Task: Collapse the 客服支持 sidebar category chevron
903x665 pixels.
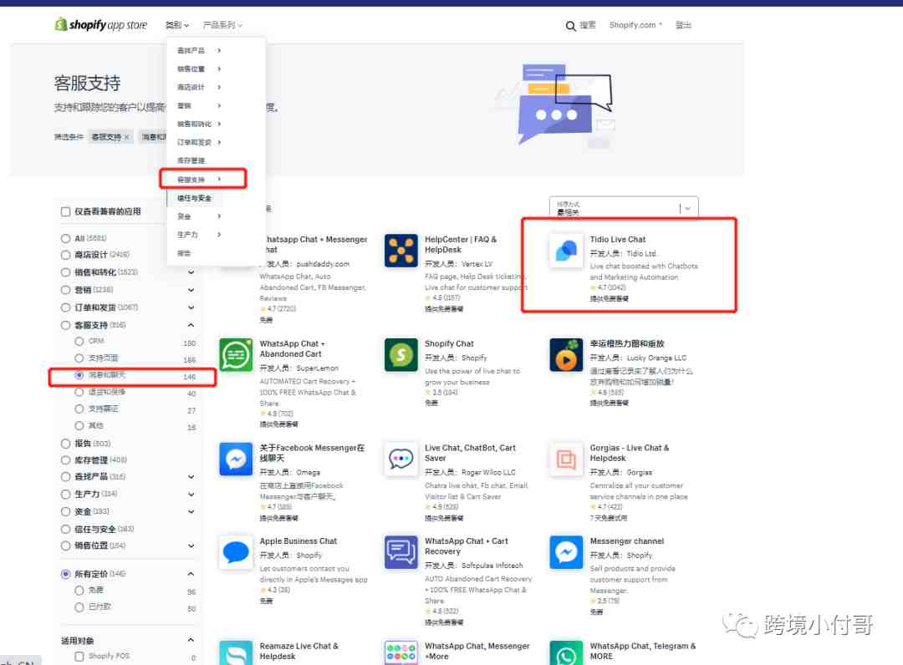Action: click(x=191, y=326)
